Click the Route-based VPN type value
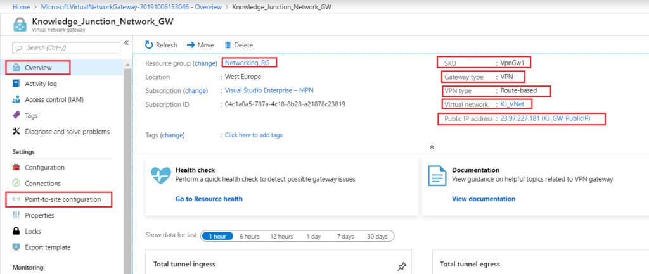 [x=520, y=90]
